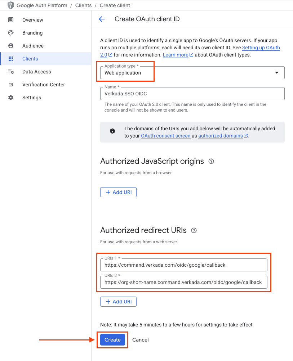Click the Verification Center checkbox icon
Viewport: 293px width, 361px height.
(11, 85)
